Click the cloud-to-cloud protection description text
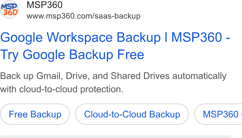 [62, 89]
